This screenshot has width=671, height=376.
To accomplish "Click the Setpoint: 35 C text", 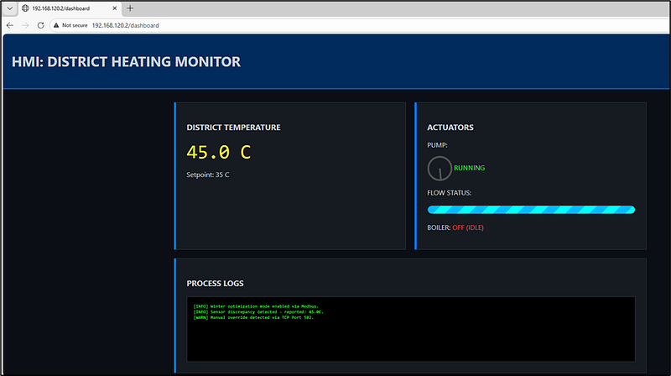I will tap(207, 175).
